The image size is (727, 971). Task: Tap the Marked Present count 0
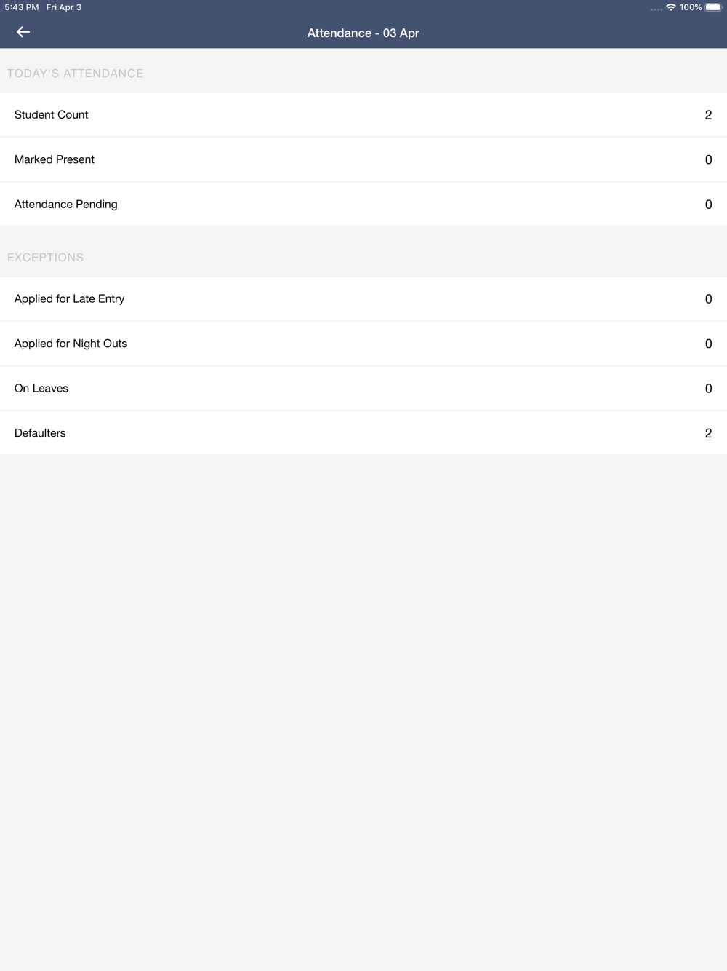[x=708, y=159]
